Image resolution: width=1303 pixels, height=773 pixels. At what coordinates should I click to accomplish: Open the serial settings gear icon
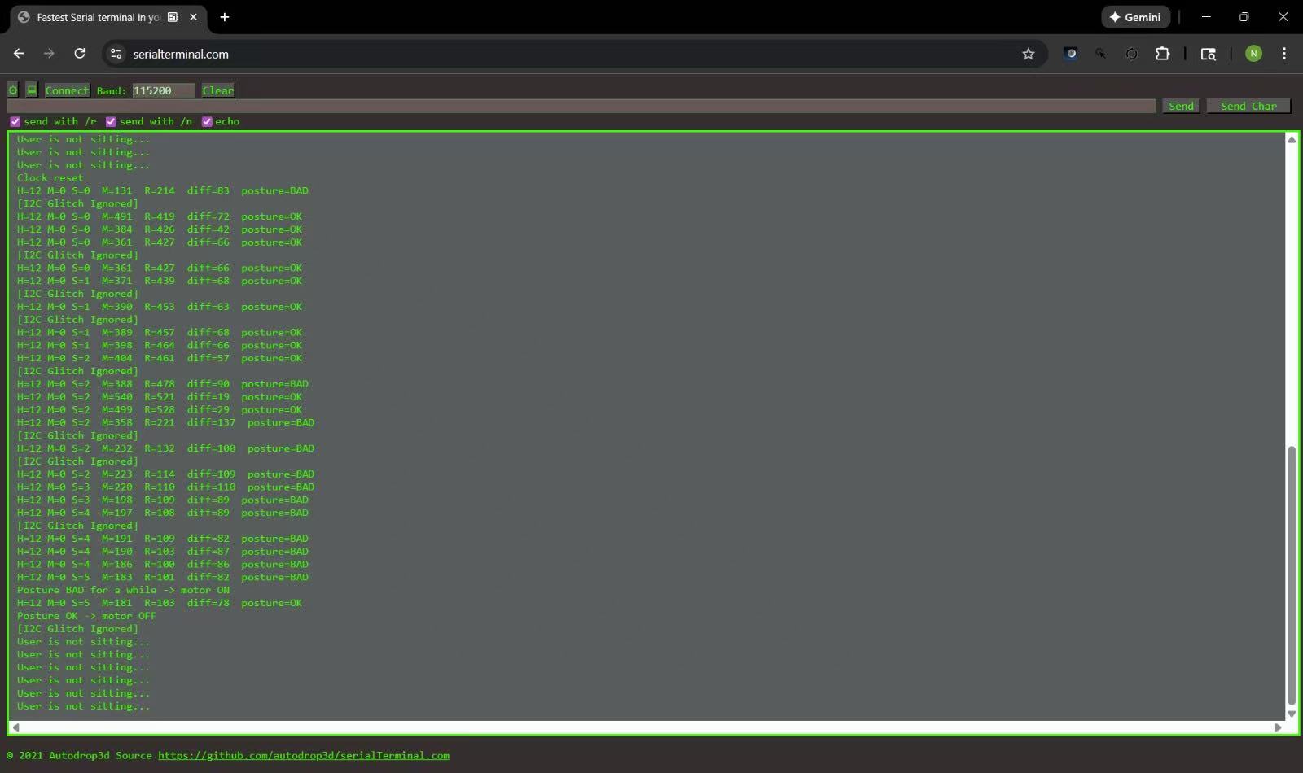click(x=13, y=90)
